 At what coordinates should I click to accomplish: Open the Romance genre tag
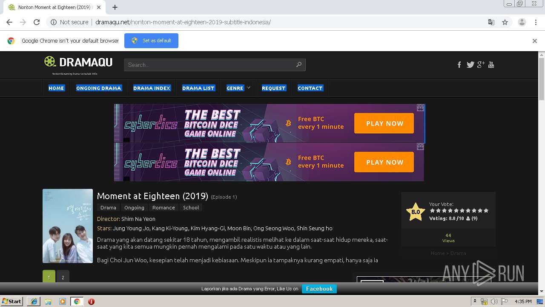point(163,208)
